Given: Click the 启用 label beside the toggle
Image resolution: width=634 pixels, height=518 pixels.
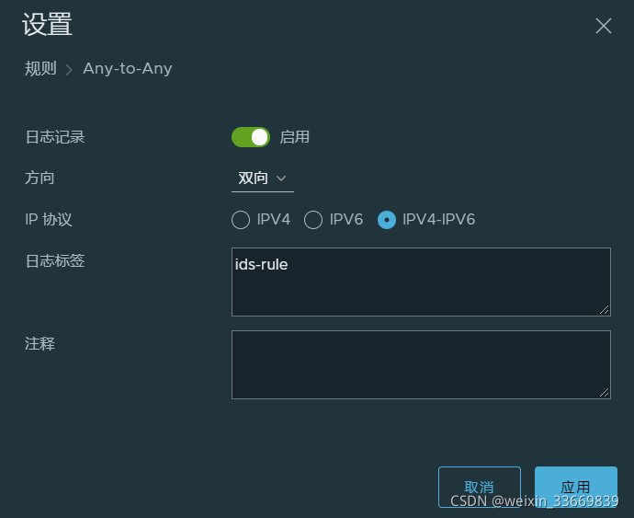Looking at the screenshot, I should (x=294, y=137).
